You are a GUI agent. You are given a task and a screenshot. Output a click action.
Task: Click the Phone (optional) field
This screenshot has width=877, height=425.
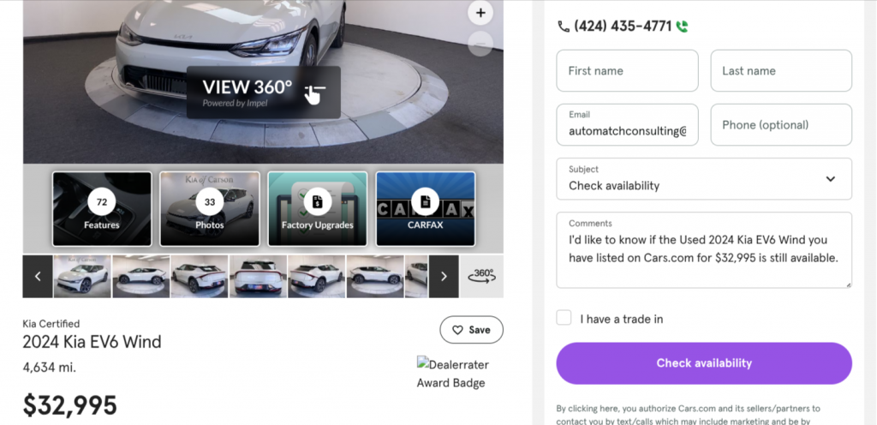click(781, 125)
